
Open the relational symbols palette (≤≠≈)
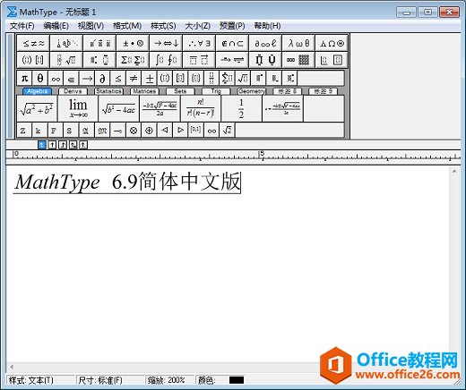[33, 44]
